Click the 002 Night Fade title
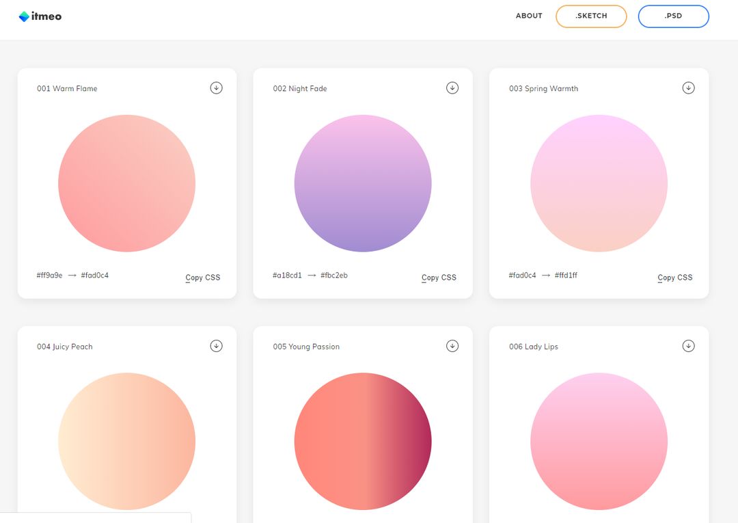738x523 pixels. pyautogui.click(x=300, y=88)
